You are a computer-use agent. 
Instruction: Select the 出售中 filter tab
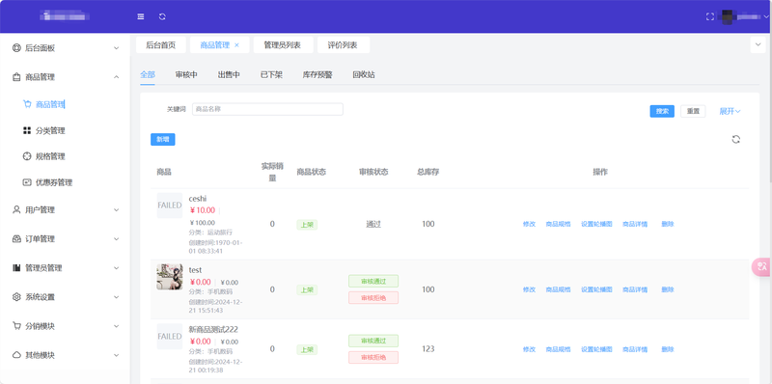229,75
